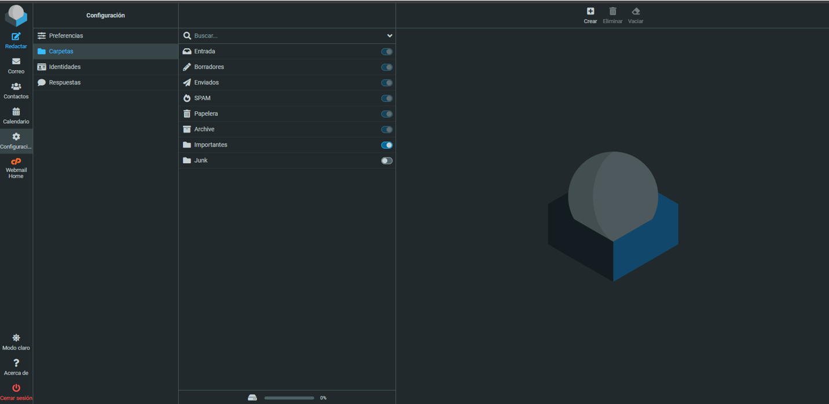Toggle the Archive folder subscription switch
The image size is (829, 404).
coord(387,130)
